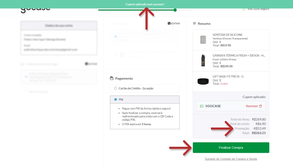Click the Finalizar Compra button
Screen dimensions: 293x165
coord(231,147)
